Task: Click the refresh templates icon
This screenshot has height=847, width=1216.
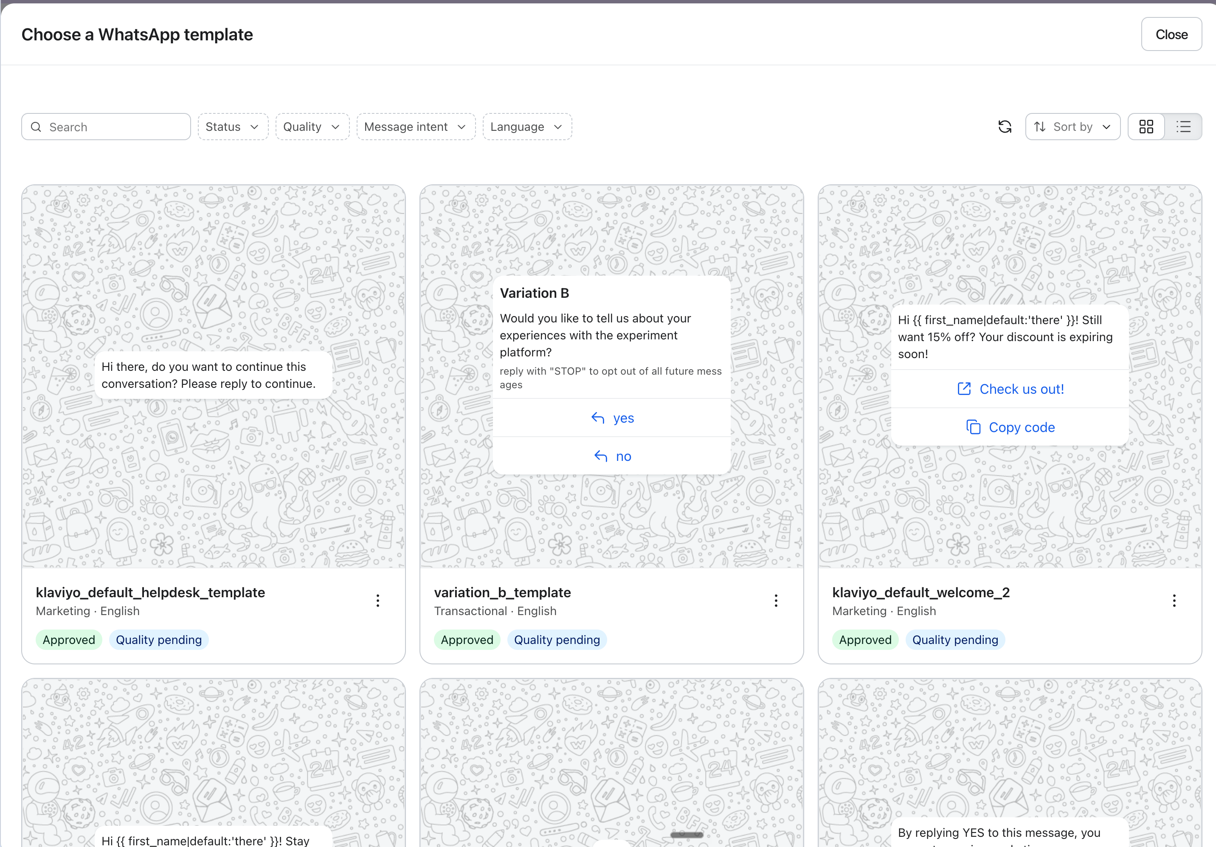Action: click(x=1005, y=127)
